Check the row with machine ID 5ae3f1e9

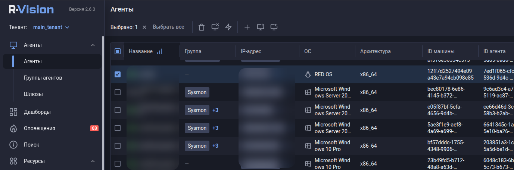118,128
